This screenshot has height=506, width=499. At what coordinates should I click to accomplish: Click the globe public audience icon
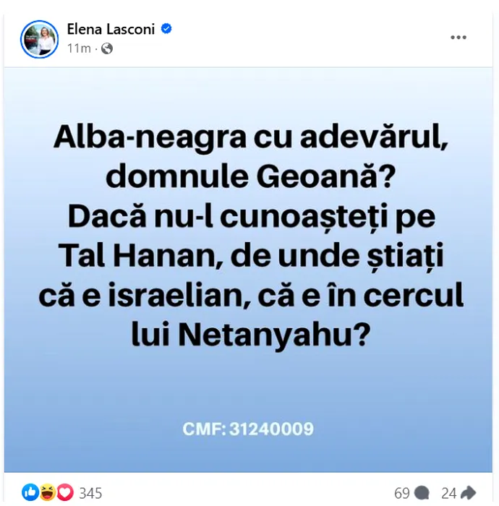coord(107,48)
